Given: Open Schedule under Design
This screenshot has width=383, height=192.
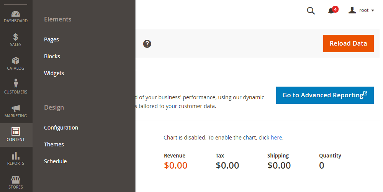Looking at the screenshot, I should [56, 161].
